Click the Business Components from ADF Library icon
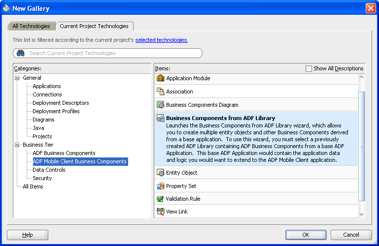Viewport: 379px width, 246px height. [160, 118]
